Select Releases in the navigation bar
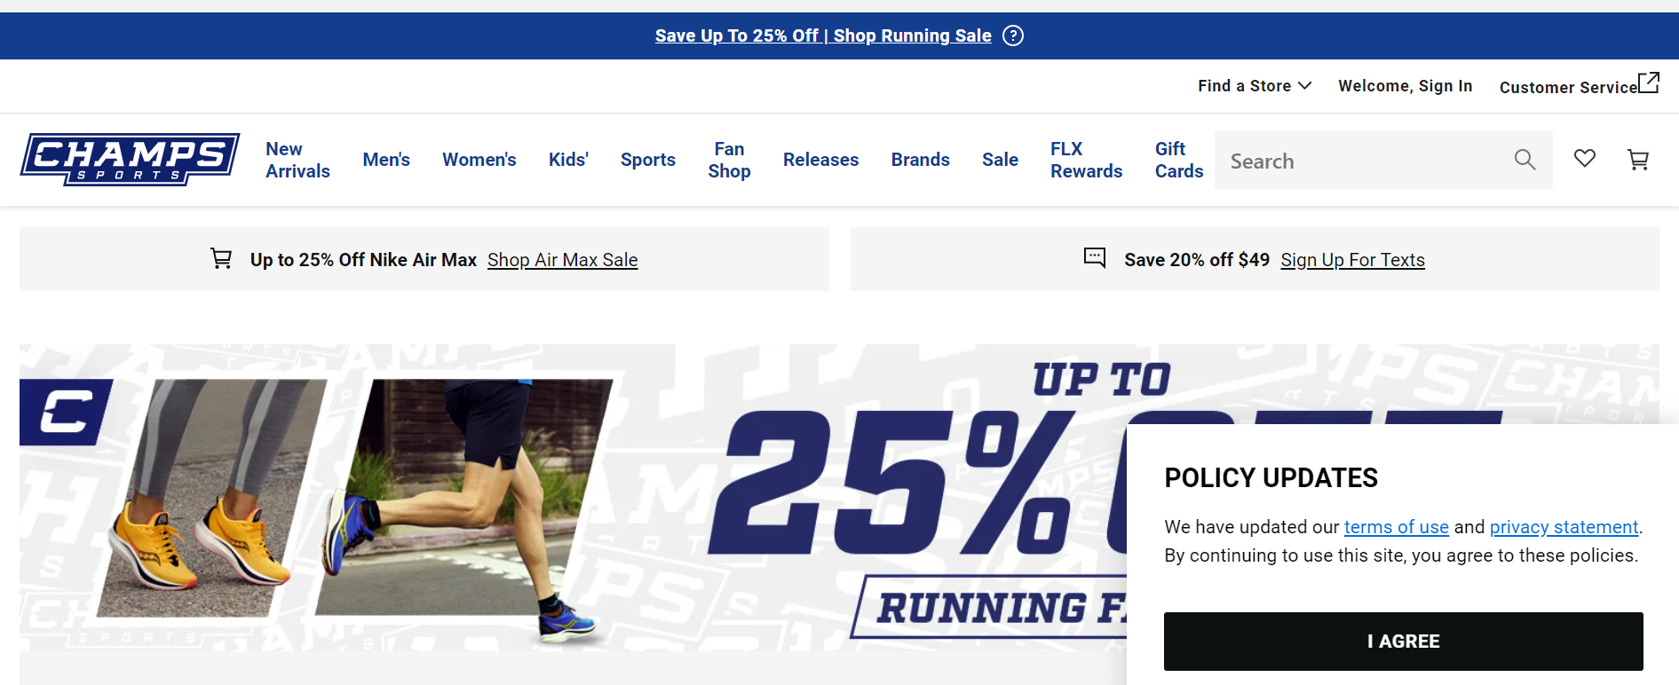Screen dimensions: 1679x685 [x=820, y=160]
